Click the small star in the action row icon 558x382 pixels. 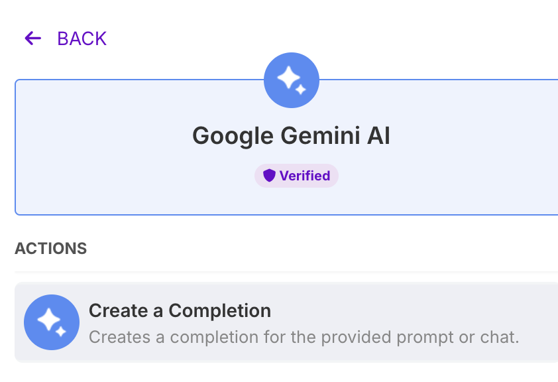[61, 332]
